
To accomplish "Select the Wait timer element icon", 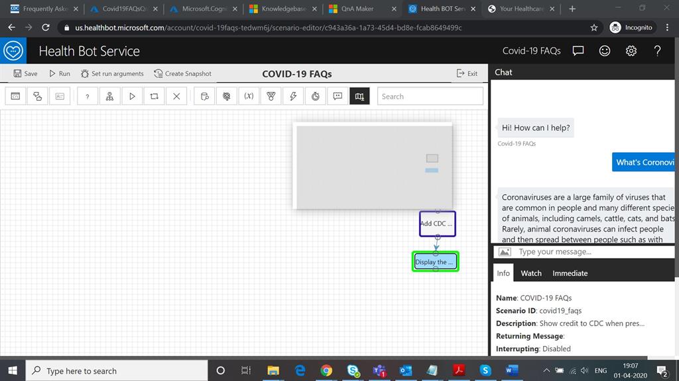I will (316, 96).
